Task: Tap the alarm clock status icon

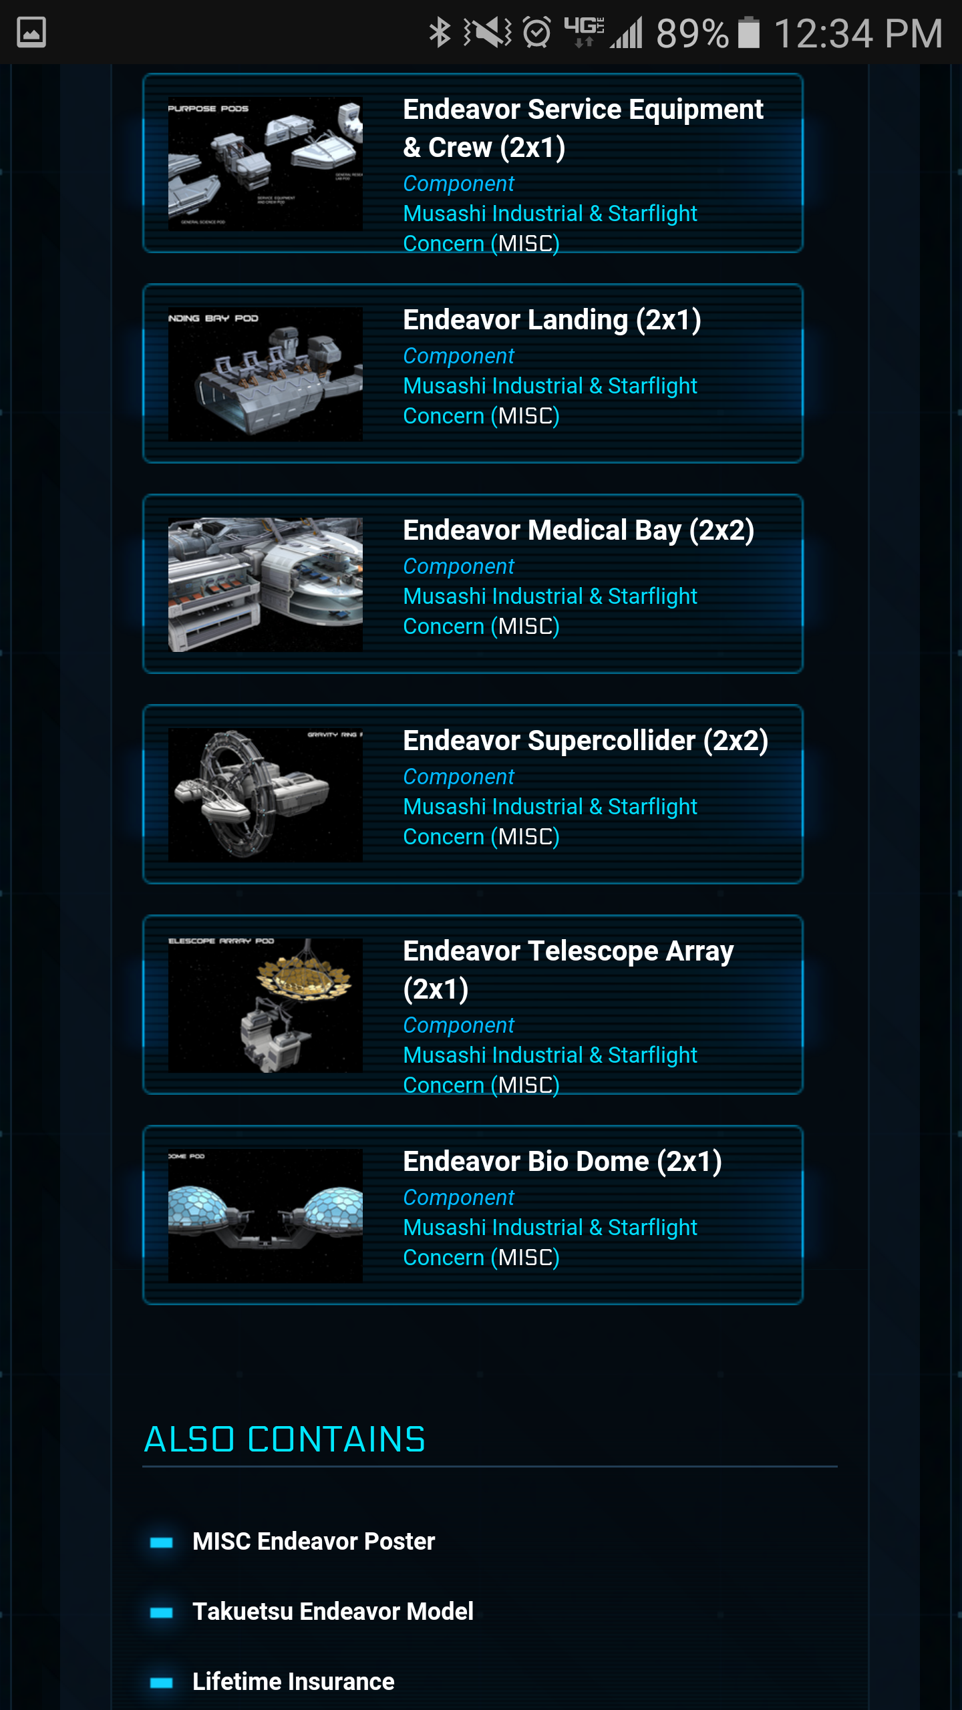Action: [x=536, y=32]
